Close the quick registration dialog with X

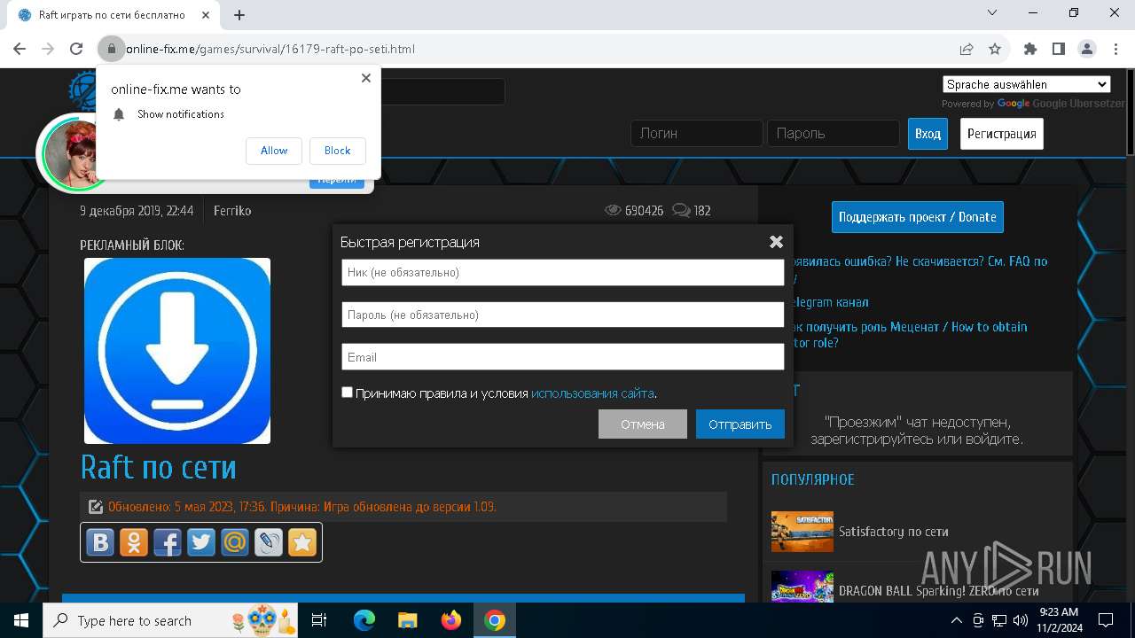776,242
